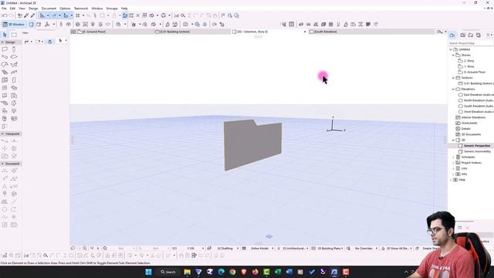Viewport: 494px width, 278px height.
Task: Open the Teamwork menu
Action: pos(81,8)
